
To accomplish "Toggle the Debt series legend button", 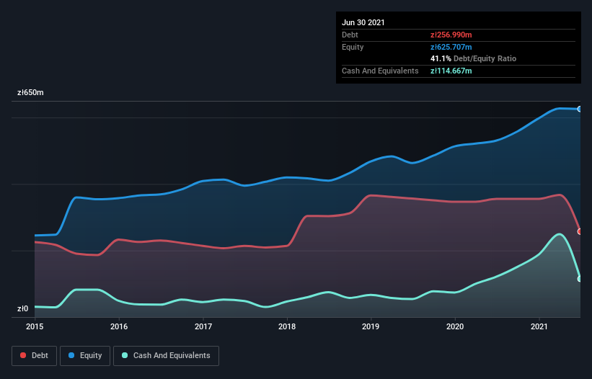I will coord(35,356).
